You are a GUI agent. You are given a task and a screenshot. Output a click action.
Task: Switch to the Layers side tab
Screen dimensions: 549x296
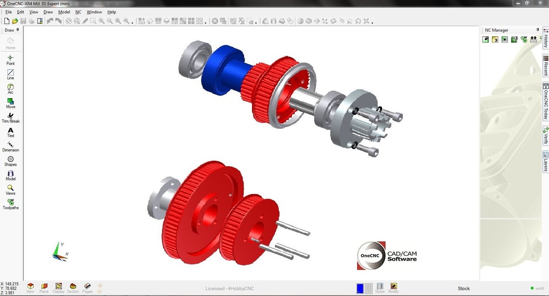545,162
